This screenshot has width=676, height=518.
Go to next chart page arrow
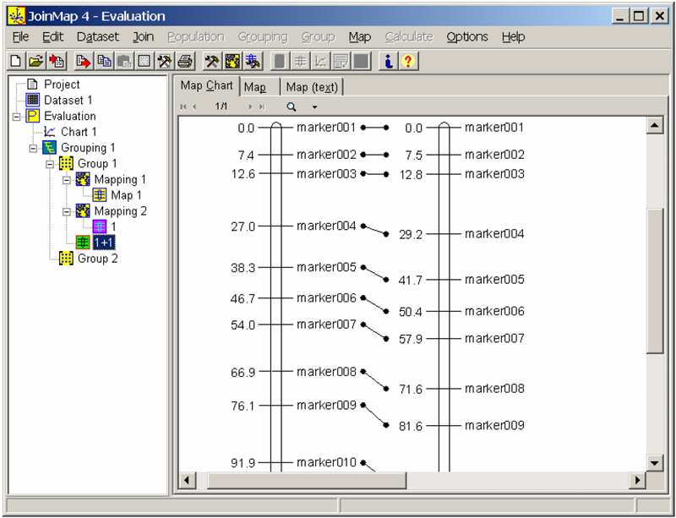[x=250, y=107]
